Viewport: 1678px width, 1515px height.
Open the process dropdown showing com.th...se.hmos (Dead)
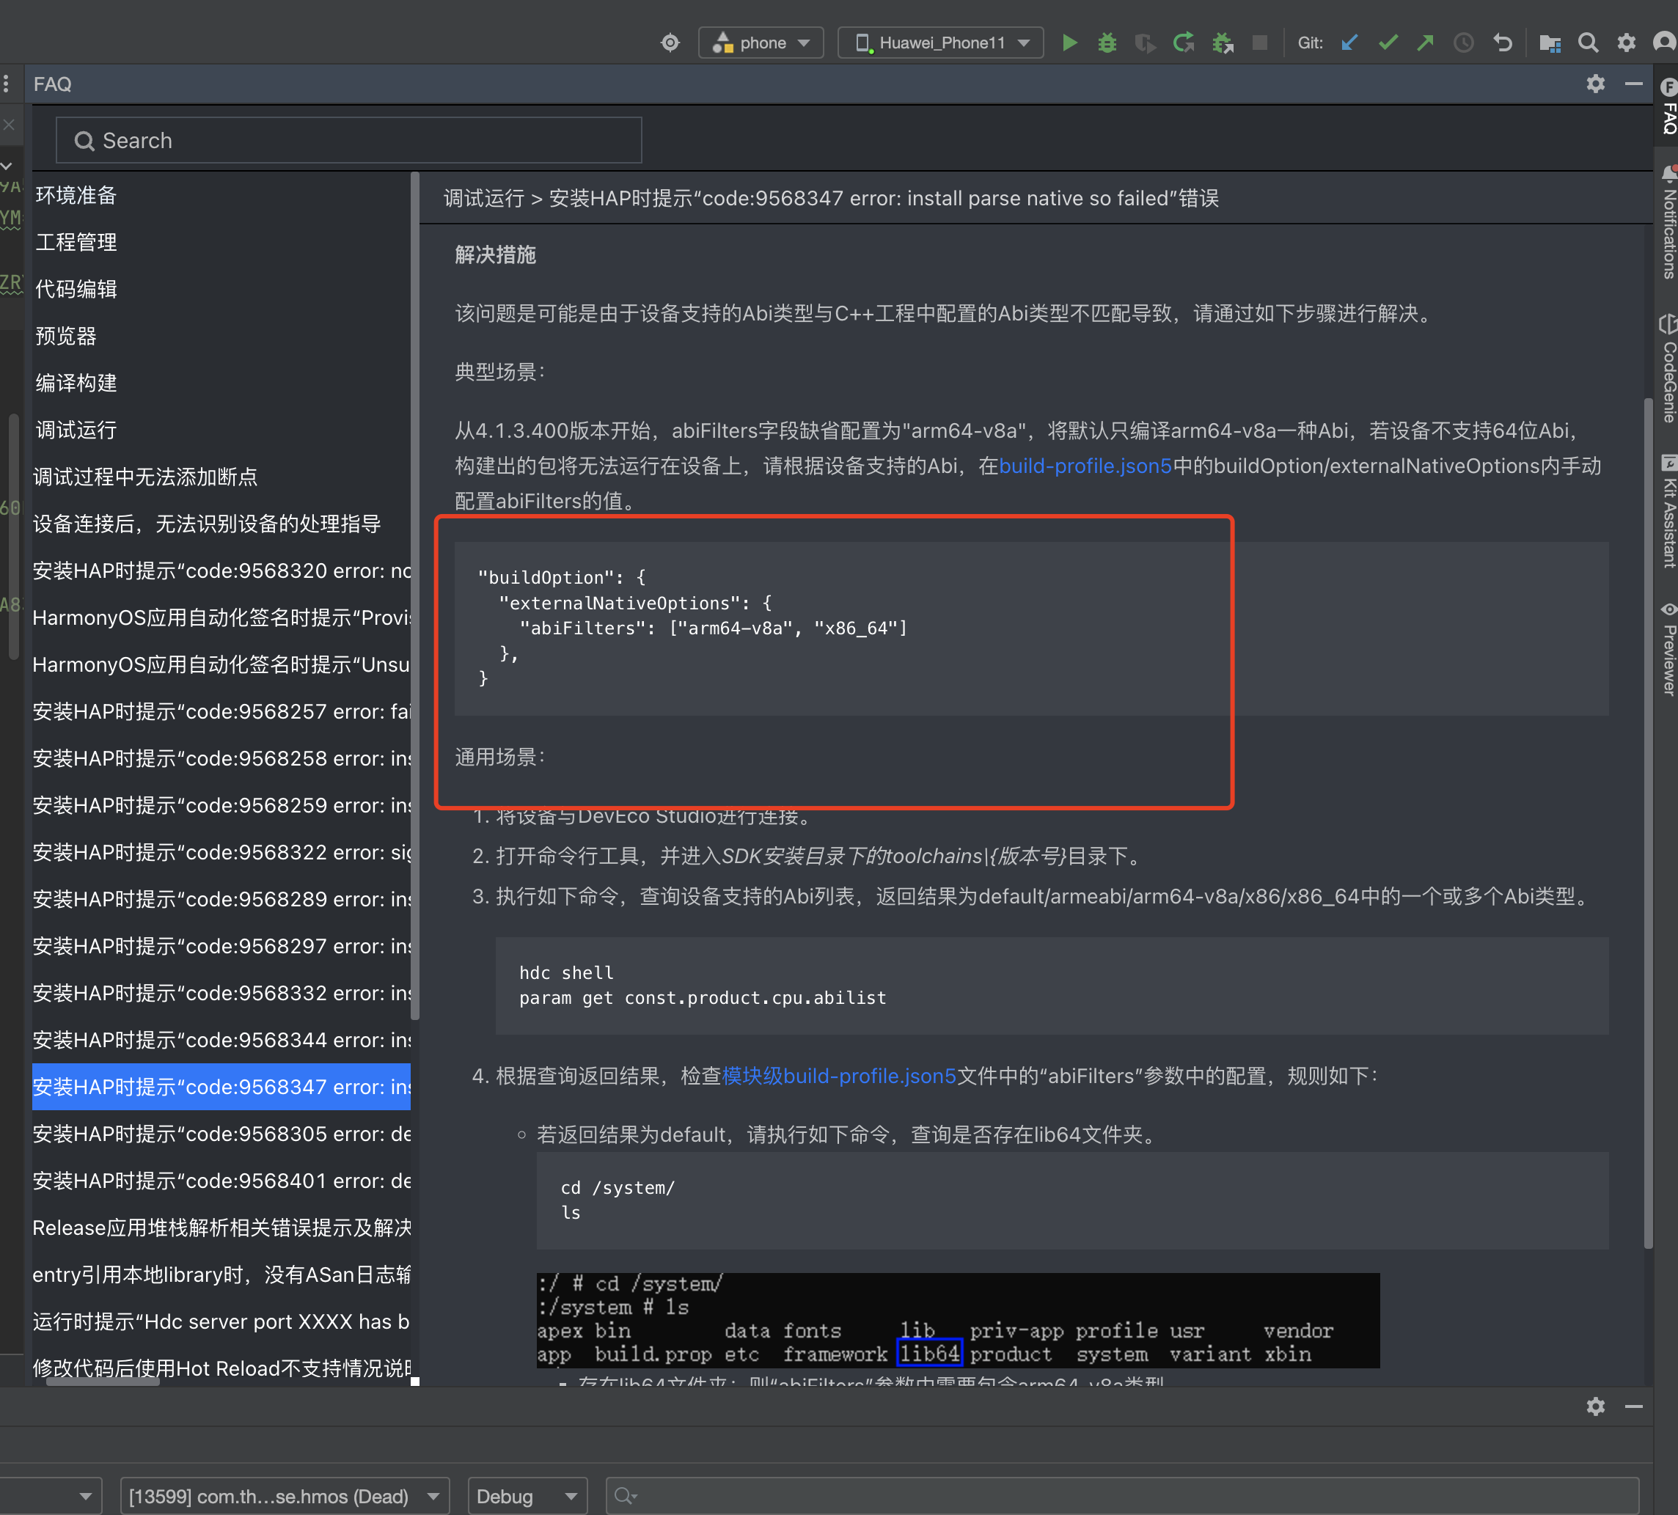click(x=285, y=1497)
